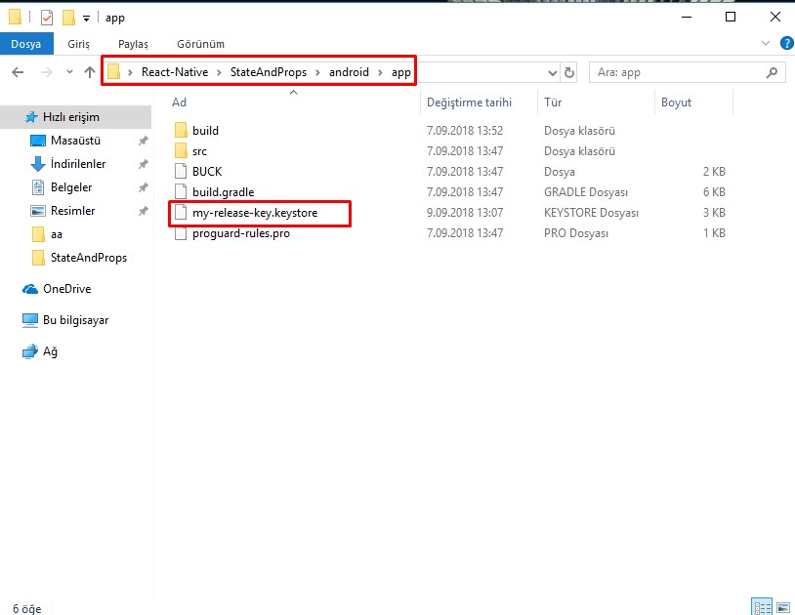Image resolution: width=795 pixels, height=615 pixels.
Task: Open the quick access toolbar customize dropdown
Action: [x=87, y=18]
